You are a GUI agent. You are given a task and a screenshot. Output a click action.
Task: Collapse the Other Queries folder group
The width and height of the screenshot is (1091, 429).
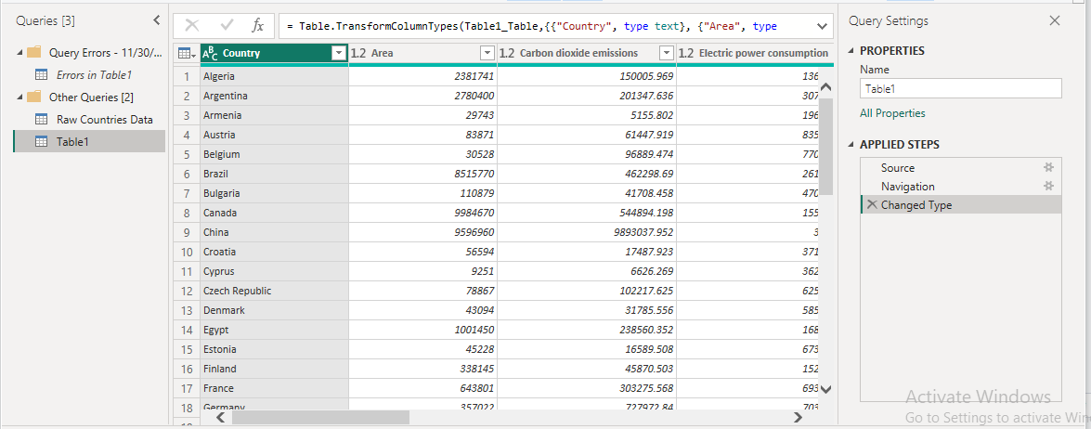19,97
